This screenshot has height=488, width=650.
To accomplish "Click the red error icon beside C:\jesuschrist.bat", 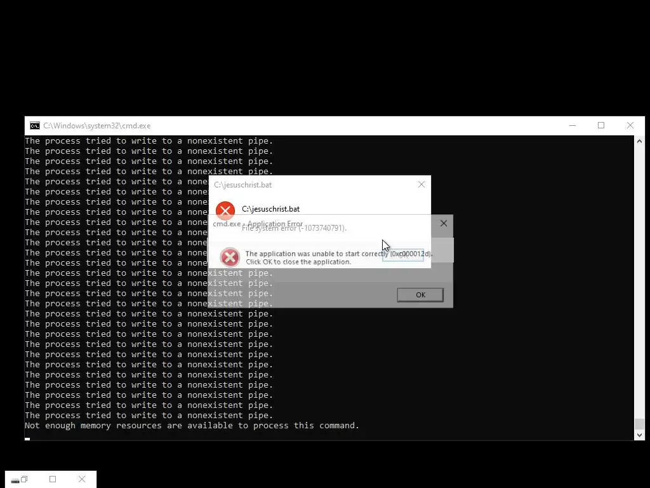I will point(225,209).
